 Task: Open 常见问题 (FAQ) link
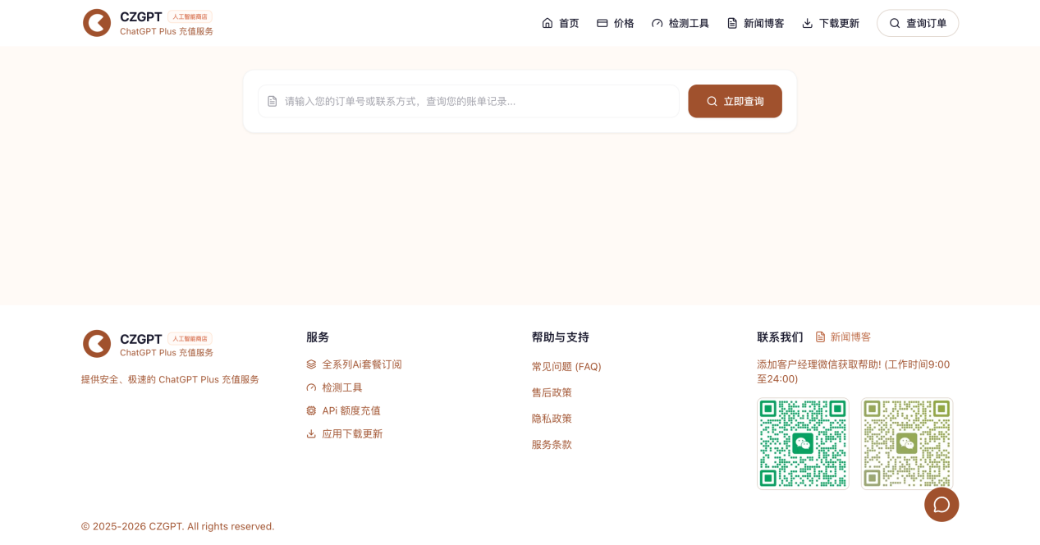point(566,366)
